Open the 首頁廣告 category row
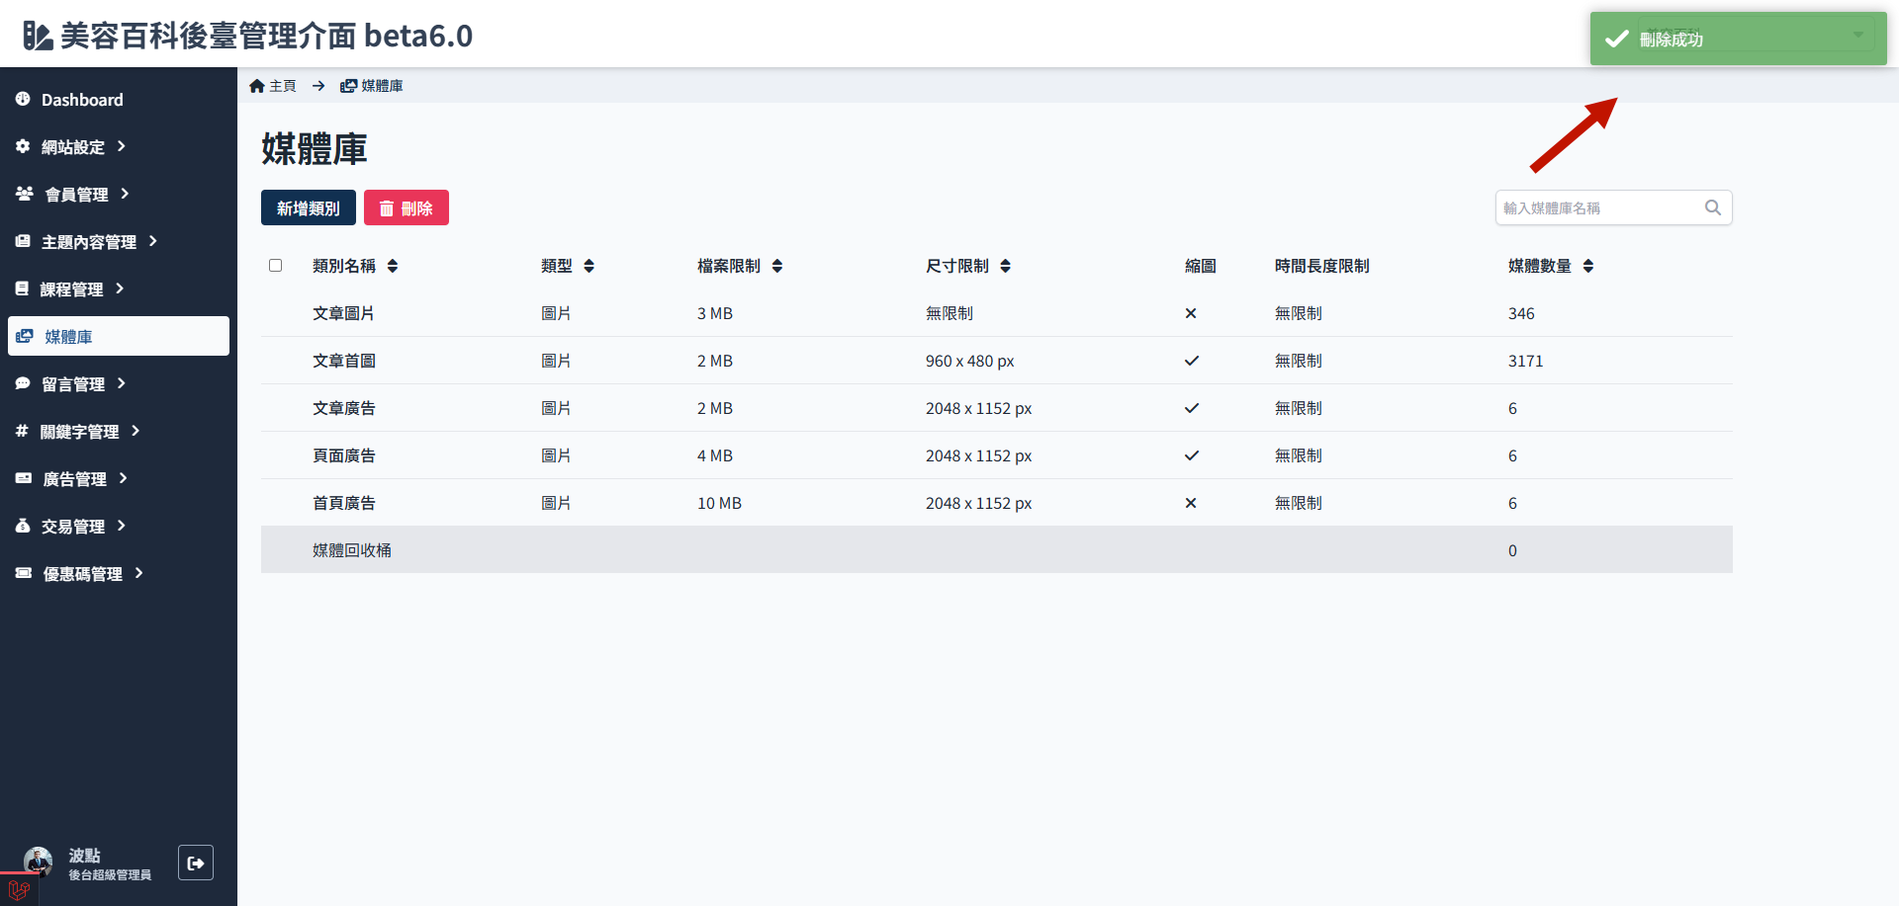This screenshot has width=1899, height=906. point(997,503)
